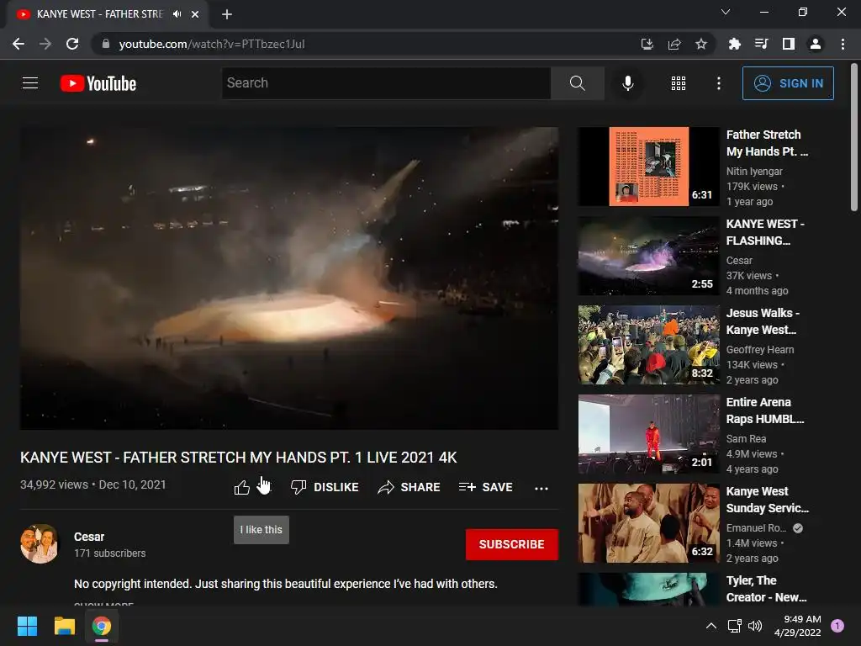View site info lock icon
The image size is (861, 646).
pos(106,44)
